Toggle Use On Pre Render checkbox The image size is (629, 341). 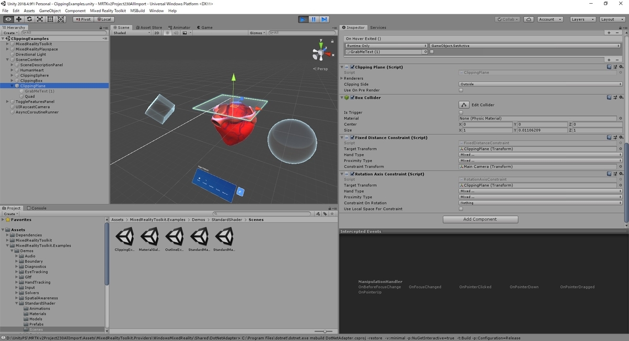click(461, 90)
